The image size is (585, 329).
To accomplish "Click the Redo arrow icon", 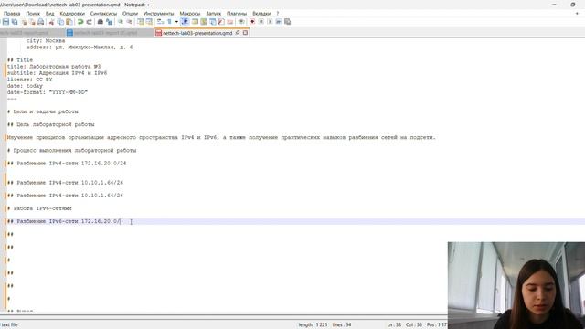I will click(90, 22).
